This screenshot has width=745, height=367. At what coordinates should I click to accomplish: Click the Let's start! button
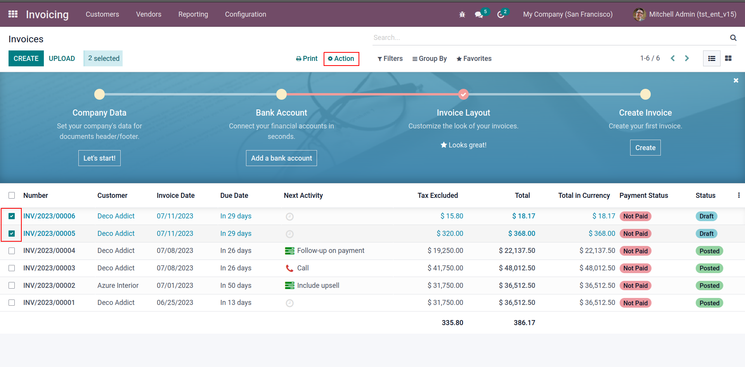(99, 158)
